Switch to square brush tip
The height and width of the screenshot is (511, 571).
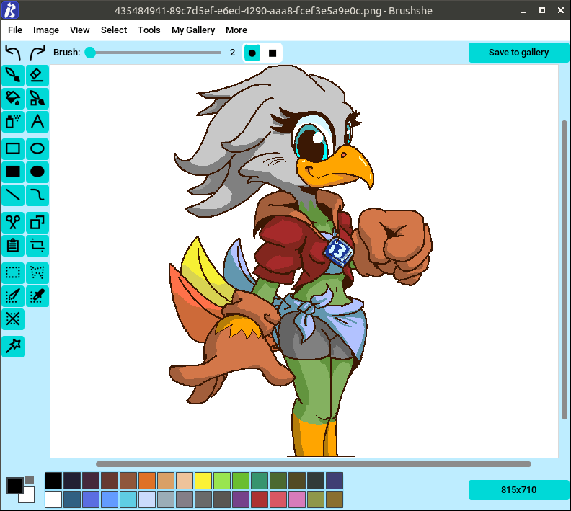(273, 53)
